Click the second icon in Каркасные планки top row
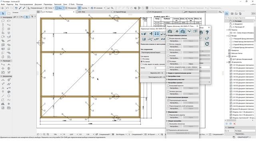The width and height of the screenshot is (256, 144). click(x=150, y=34)
